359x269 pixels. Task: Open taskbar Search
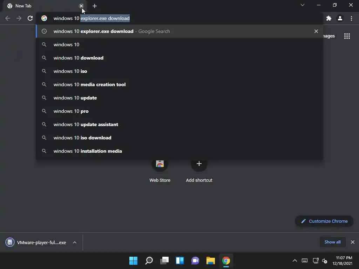point(149,261)
